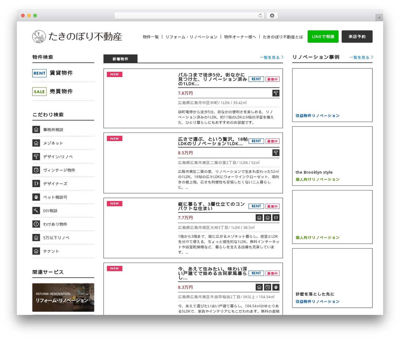The image size is (400, 339).
Task: Click paint roller icon on 7.8万円 listing
Action: click(x=276, y=93)
